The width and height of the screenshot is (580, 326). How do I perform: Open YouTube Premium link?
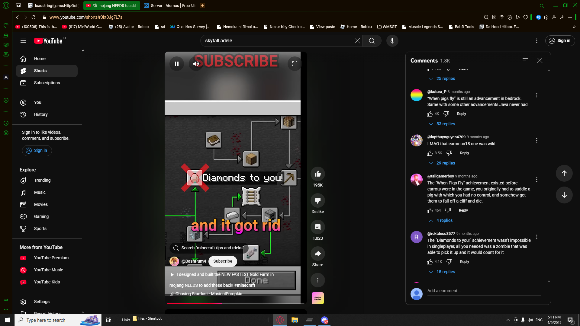(47, 258)
